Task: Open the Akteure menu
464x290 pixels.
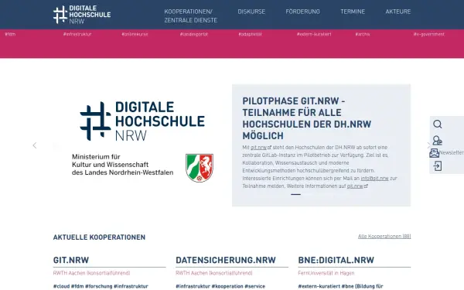Action: [398, 12]
